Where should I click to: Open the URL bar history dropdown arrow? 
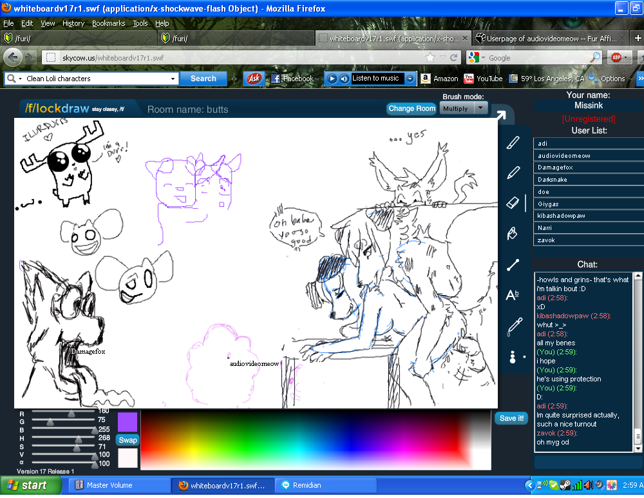(442, 57)
